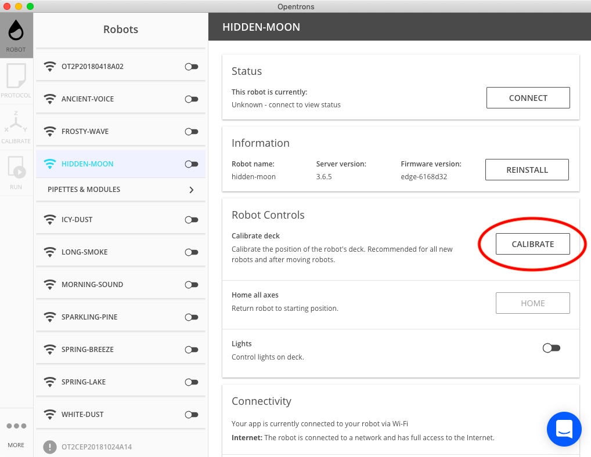
Task: Click the Wi-Fi icon next to SPARKLING-PINE
Action: click(50, 317)
